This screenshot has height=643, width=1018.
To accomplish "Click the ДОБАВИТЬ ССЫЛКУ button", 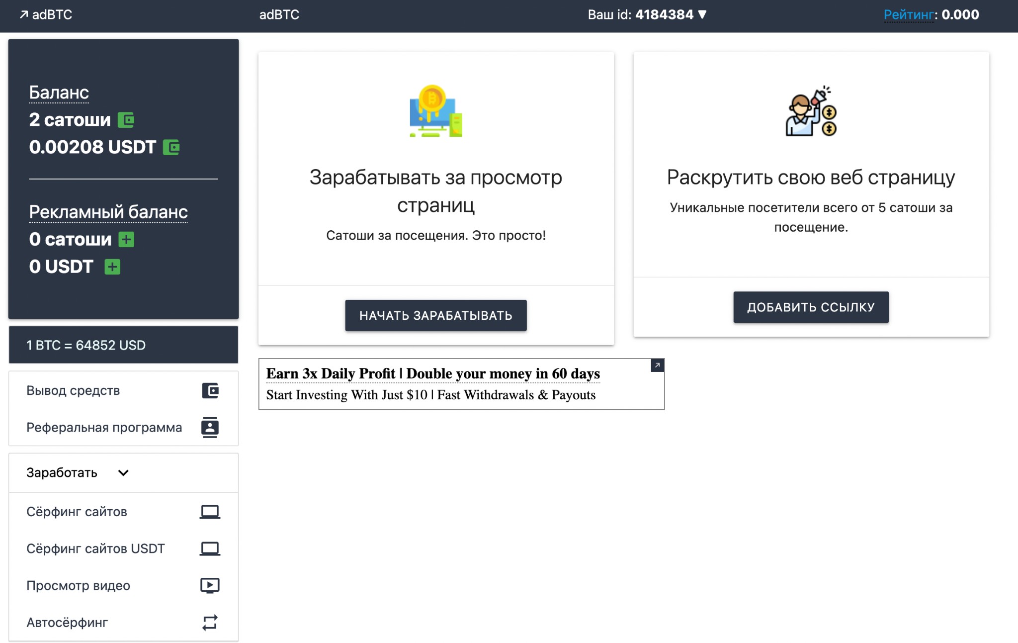I will pos(811,307).
